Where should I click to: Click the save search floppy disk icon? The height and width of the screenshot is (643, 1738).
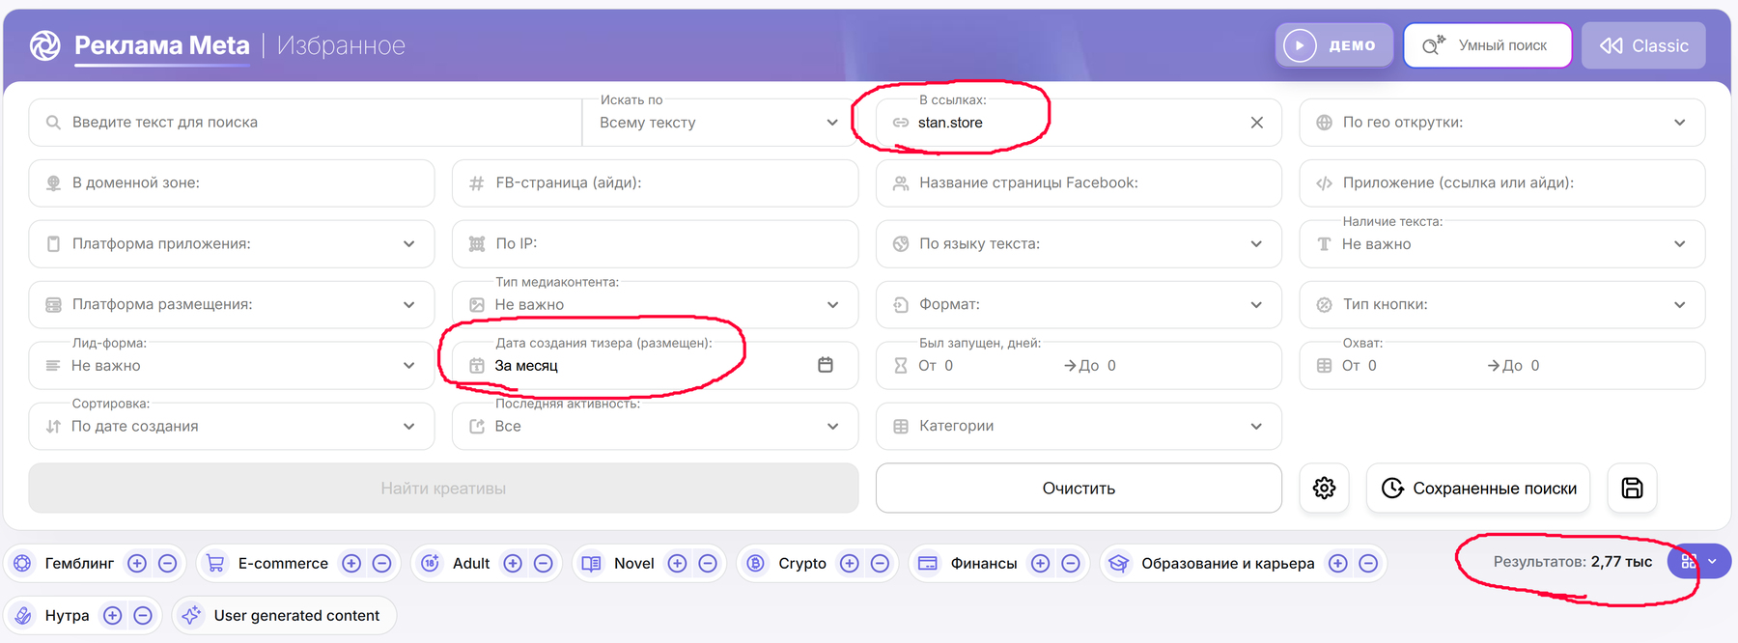click(x=1632, y=489)
